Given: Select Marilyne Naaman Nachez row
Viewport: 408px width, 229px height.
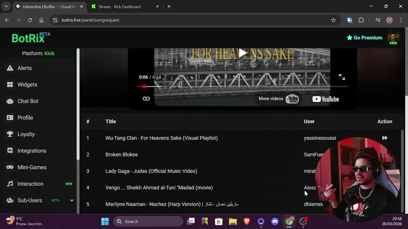Looking at the screenshot, I should [241, 204].
